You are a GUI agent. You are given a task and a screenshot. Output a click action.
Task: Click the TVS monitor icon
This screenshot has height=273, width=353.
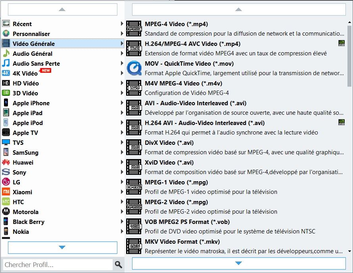6,142
